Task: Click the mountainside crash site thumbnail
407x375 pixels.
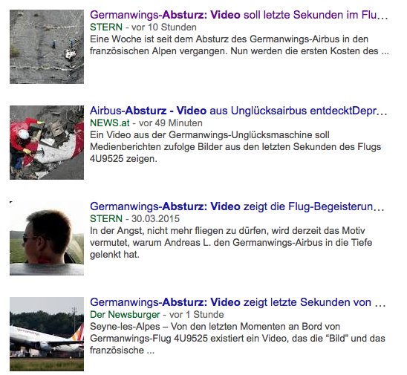Action: (x=47, y=47)
